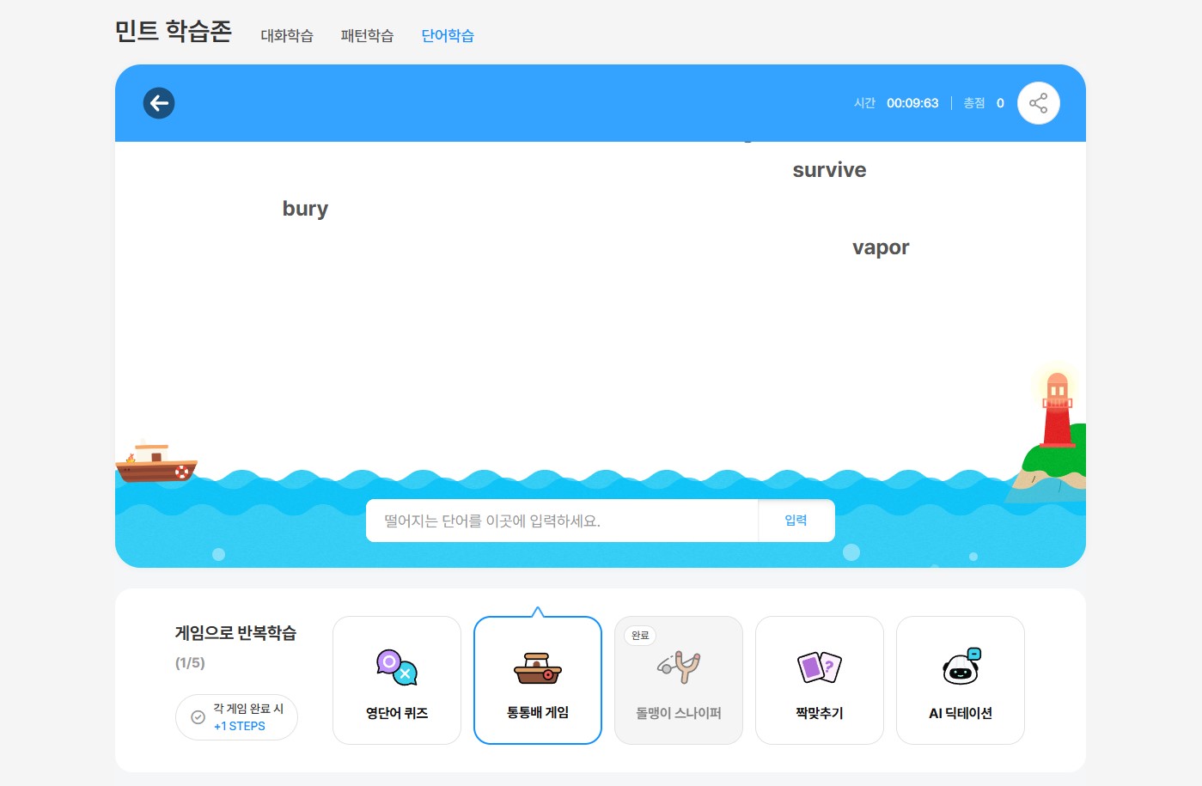The image size is (1202, 786).
Task: Click the share icon button
Action: point(1038,103)
